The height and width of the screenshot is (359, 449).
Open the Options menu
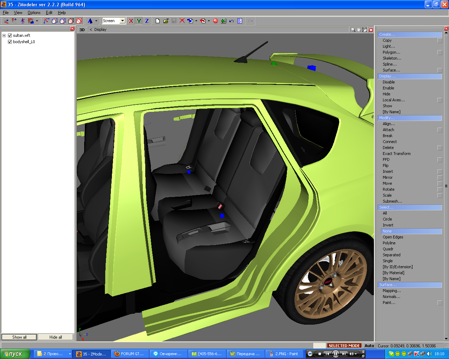point(34,13)
